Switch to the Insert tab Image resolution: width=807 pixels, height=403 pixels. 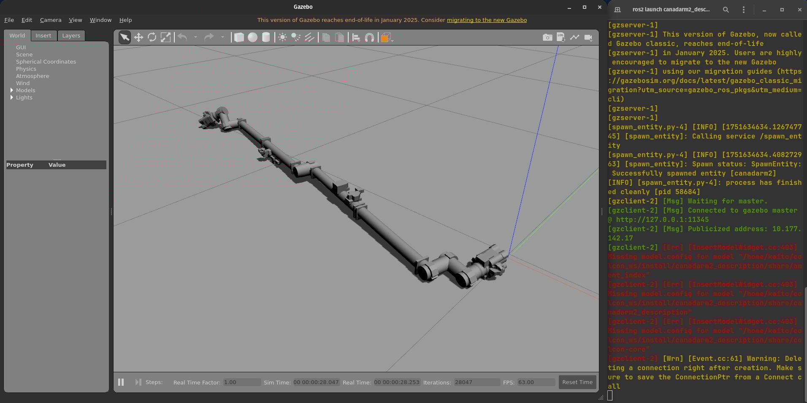43,35
